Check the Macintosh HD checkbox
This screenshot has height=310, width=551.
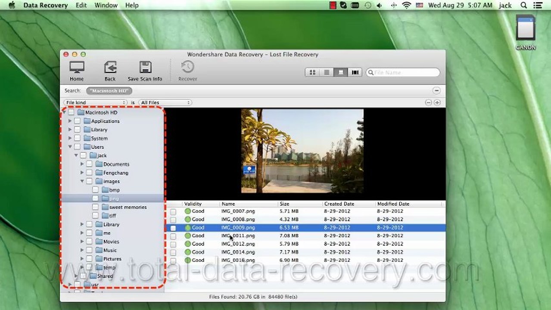click(71, 112)
